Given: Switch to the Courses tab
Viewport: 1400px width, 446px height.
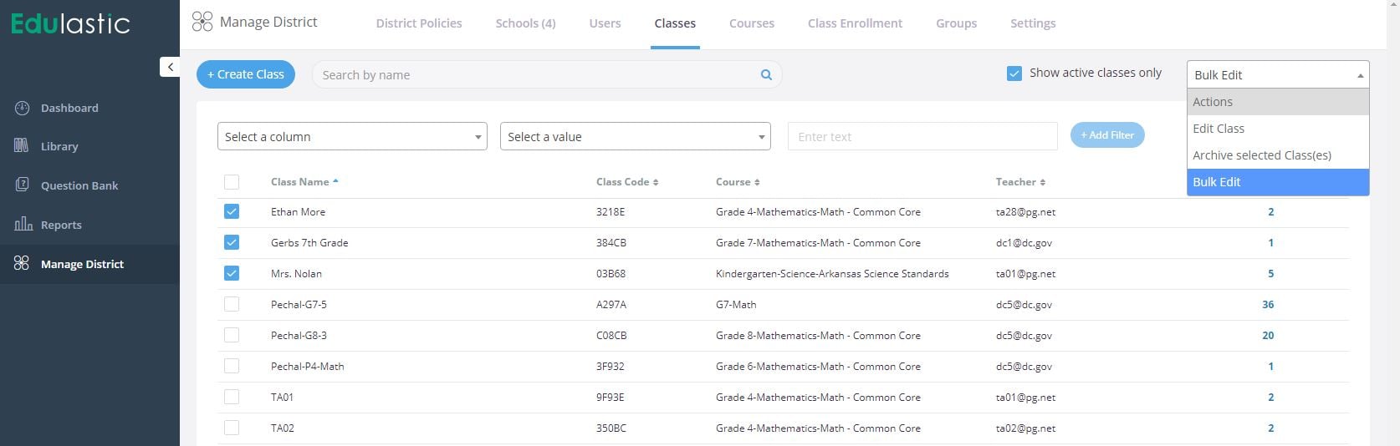Looking at the screenshot, I should coord(752,23).
